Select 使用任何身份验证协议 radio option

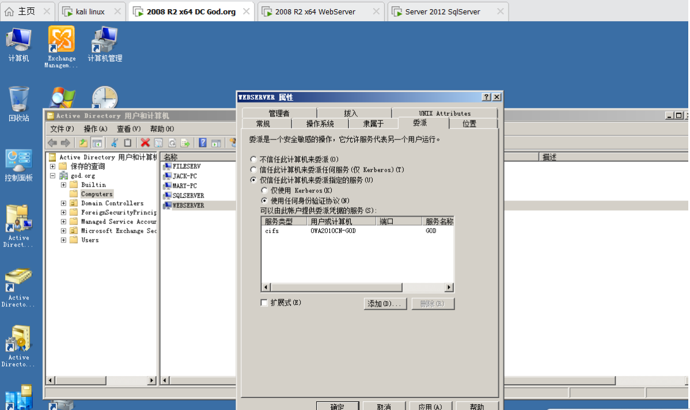coord(264,200)
